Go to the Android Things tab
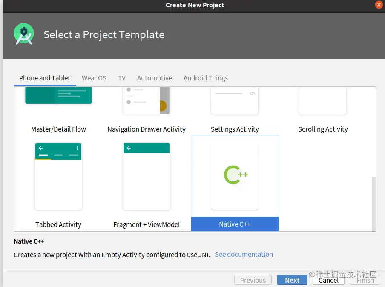The height and width of the screenshot is (287, 385). [206, 78]
